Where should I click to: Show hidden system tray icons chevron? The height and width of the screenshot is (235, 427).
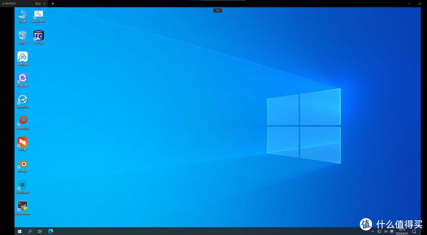[372, 231]
